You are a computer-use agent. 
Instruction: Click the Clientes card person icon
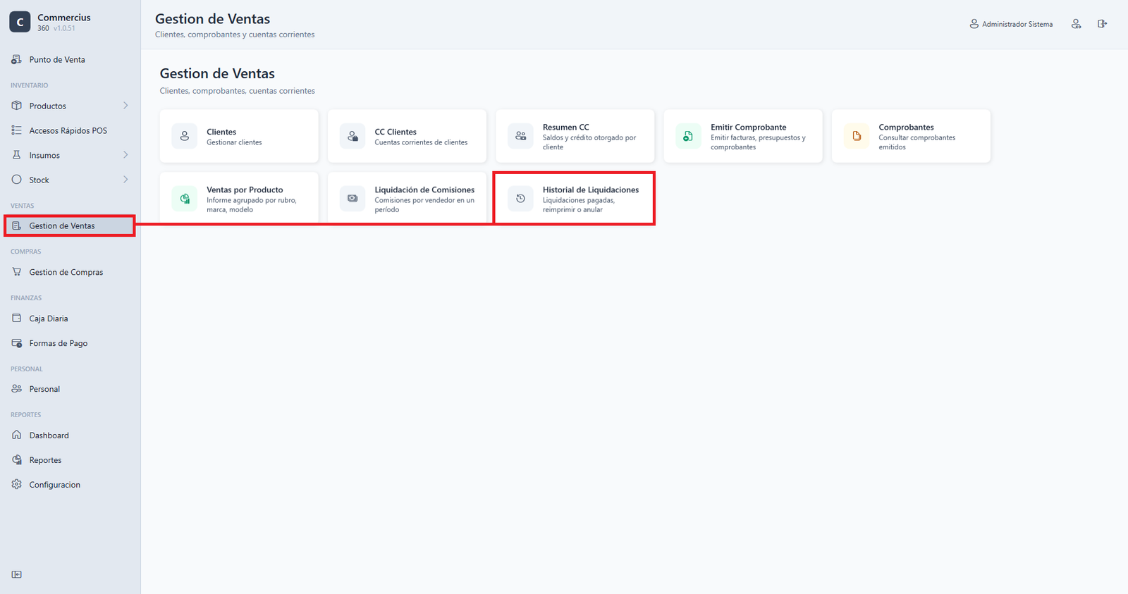[185, 136]
